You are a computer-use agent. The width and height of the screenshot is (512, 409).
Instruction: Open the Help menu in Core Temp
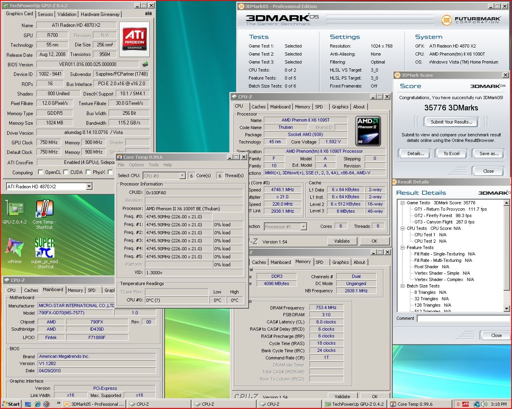(x=168, y=165)
